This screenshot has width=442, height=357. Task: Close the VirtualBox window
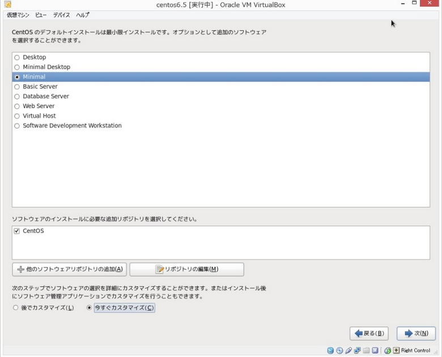[x=430, y=3]
